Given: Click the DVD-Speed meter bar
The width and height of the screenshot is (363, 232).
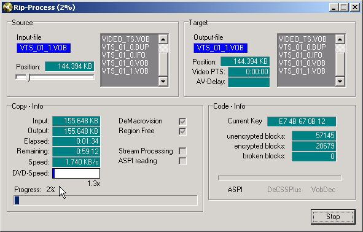Looking at the screenshot, I should (76, 173).
